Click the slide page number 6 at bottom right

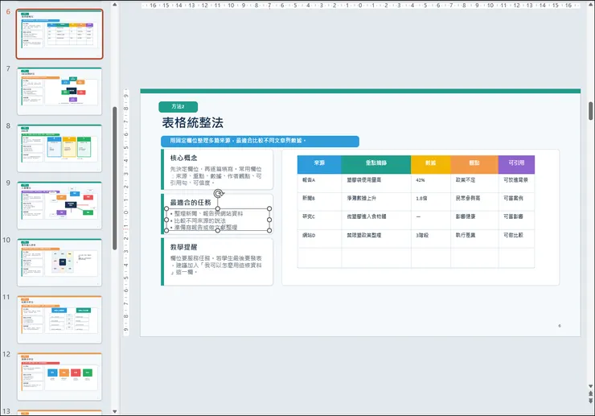click(560, 326)
